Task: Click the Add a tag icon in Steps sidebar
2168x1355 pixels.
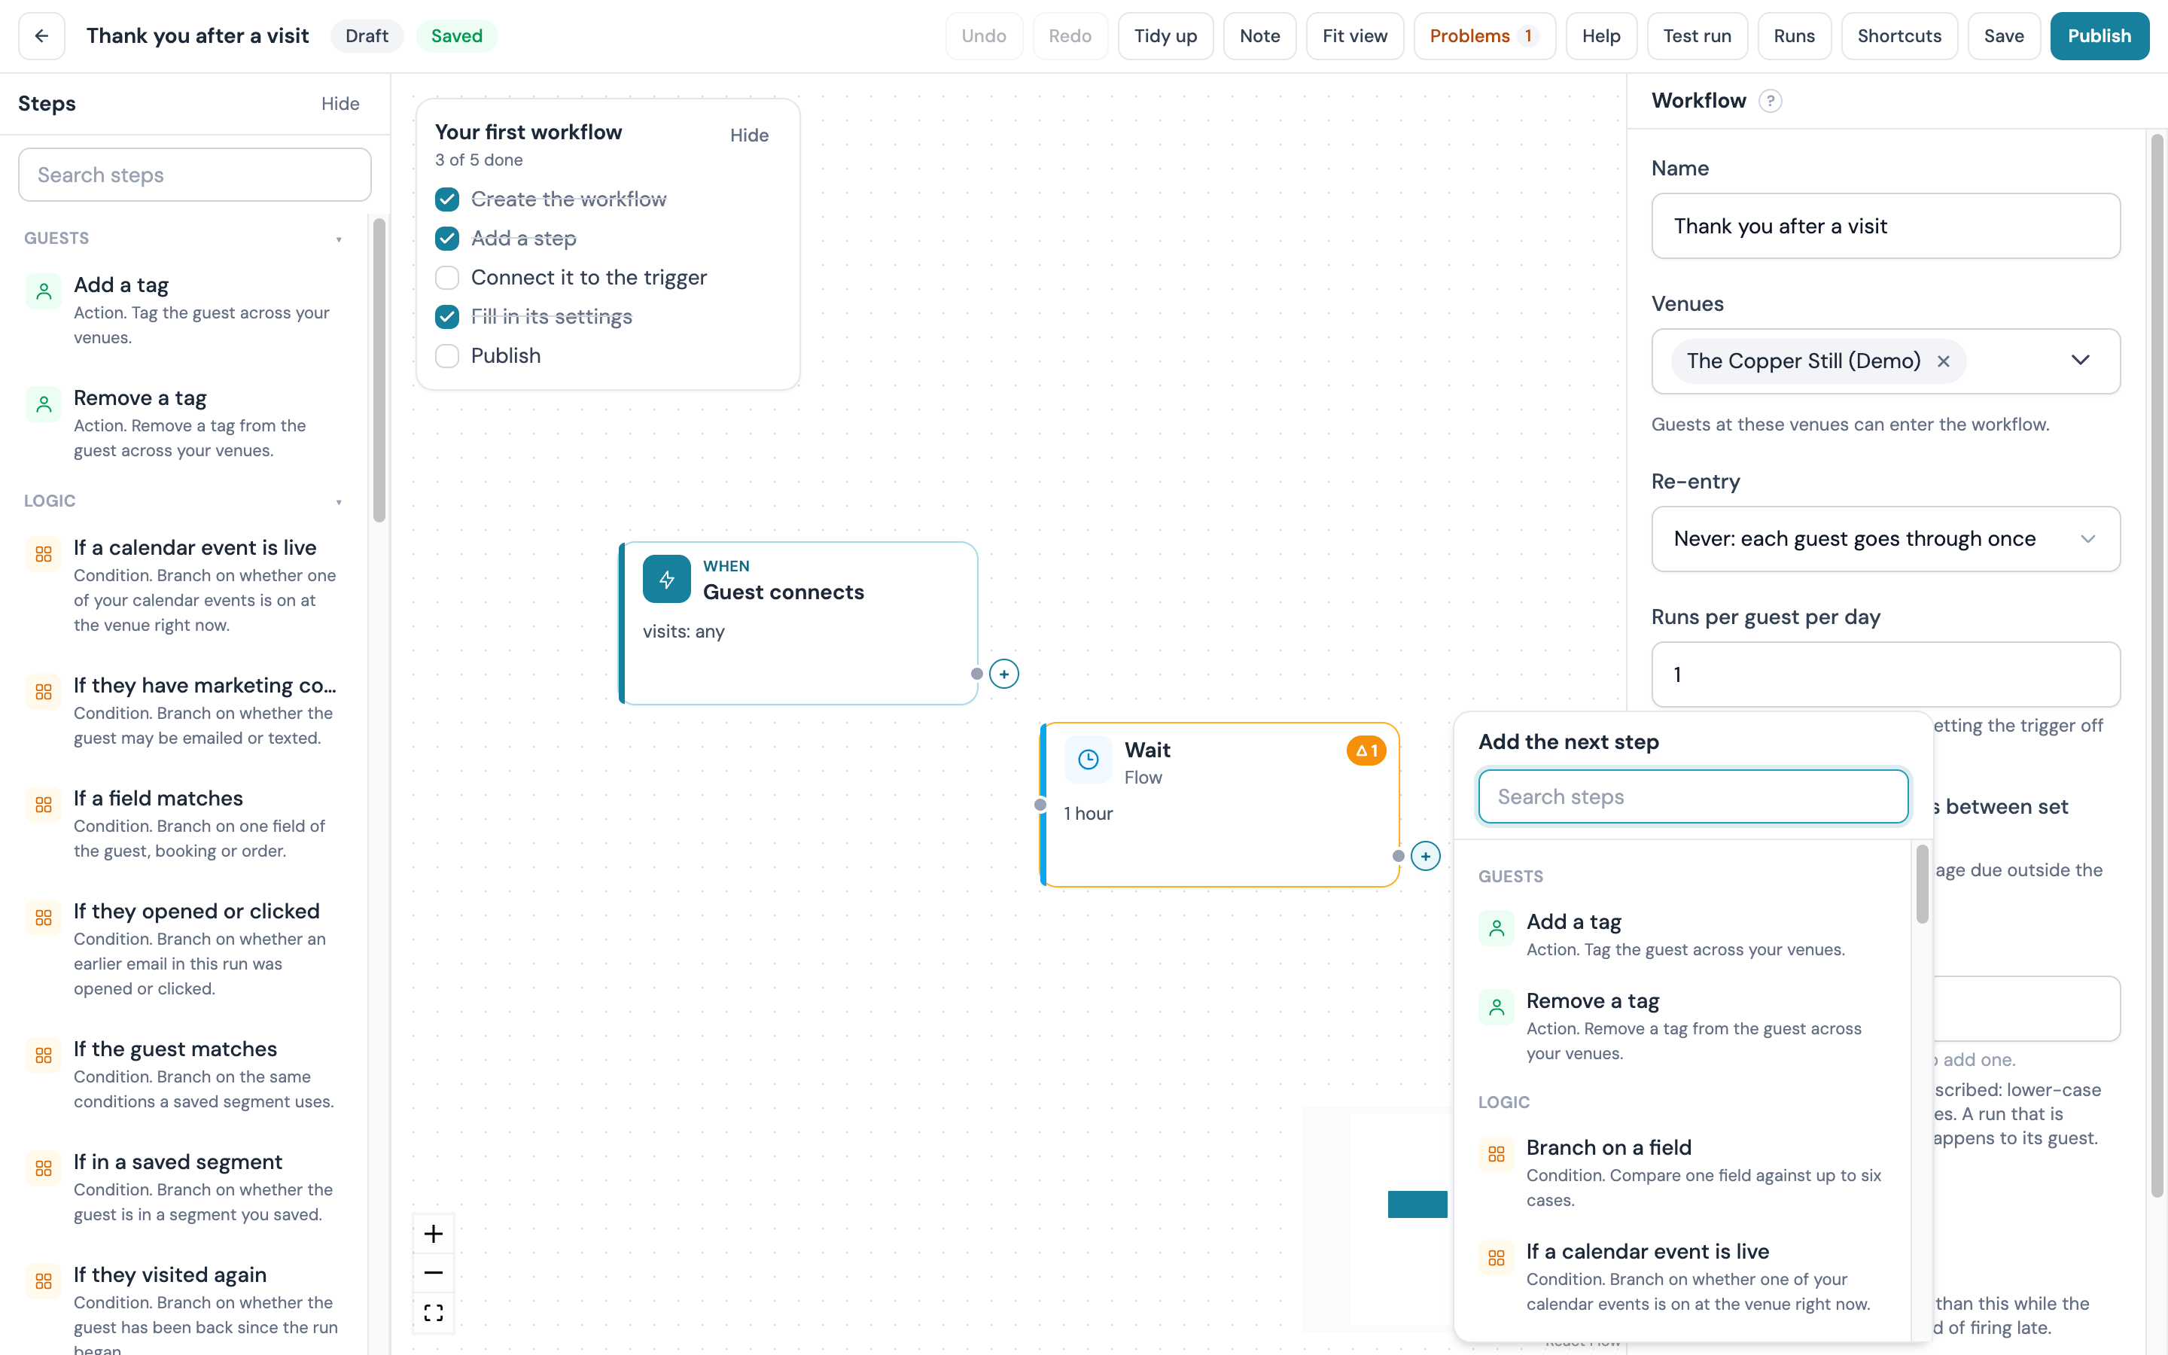Action: click(43, 291)
